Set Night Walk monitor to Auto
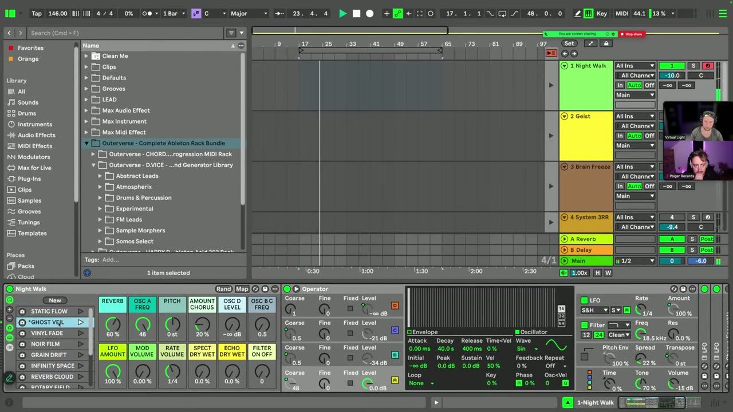Image resolution: width=733 pixels, height=412 pixels. click(x=635, y=85)
